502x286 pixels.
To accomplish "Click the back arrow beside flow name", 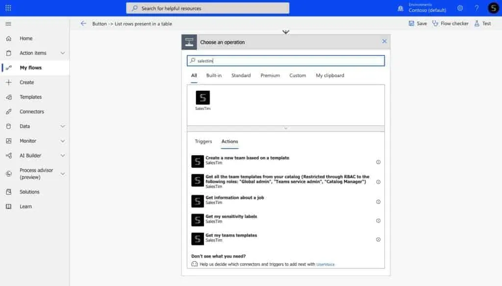I will (83, 24).
